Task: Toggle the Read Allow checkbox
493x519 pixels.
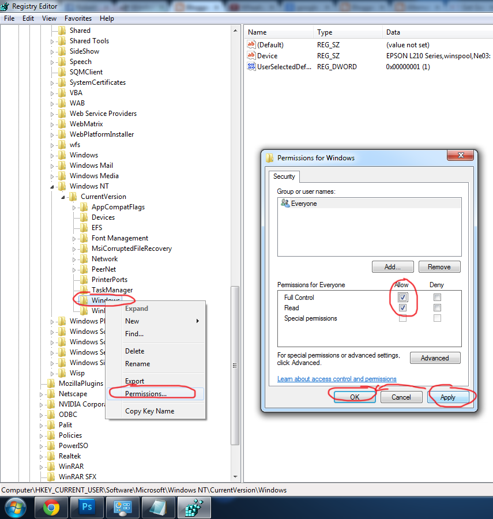Action: pyautogui.click(x=402, y=308)
